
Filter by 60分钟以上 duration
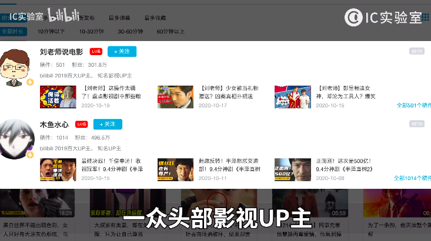point(171,32)
